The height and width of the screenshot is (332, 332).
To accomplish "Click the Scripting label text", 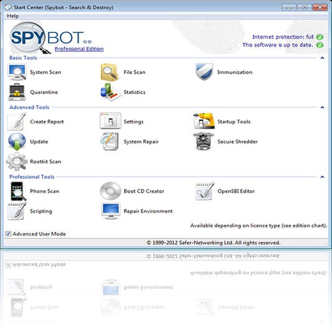I will click(41, 211).
